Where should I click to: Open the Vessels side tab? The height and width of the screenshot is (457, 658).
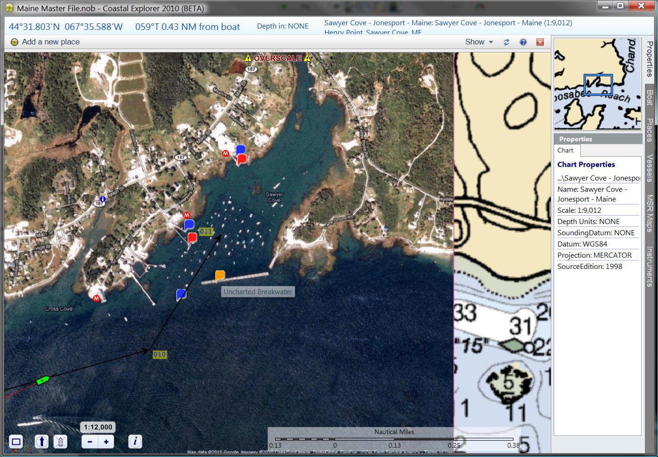coord(650,168)
